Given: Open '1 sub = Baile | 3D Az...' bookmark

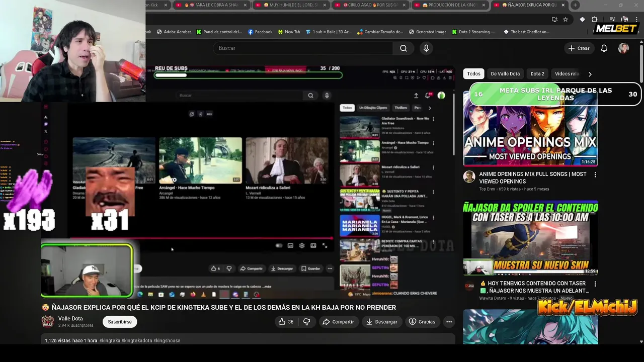Looking at the screenshot, I should [x=328, y=32].
